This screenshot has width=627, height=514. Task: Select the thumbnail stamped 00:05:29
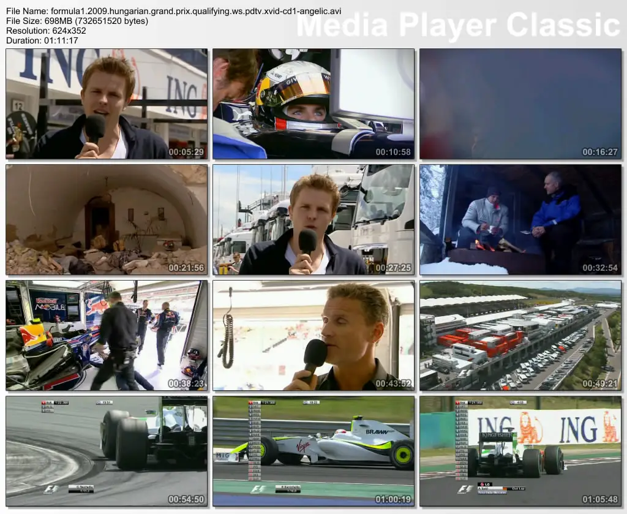pyautogui.click(x=107, y=104)
